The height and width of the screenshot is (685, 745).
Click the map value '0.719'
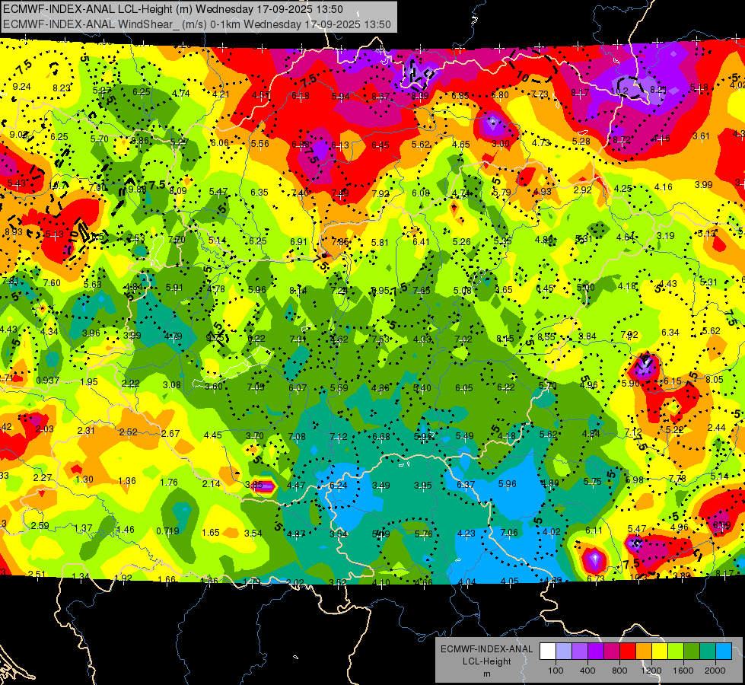(167, 531)
